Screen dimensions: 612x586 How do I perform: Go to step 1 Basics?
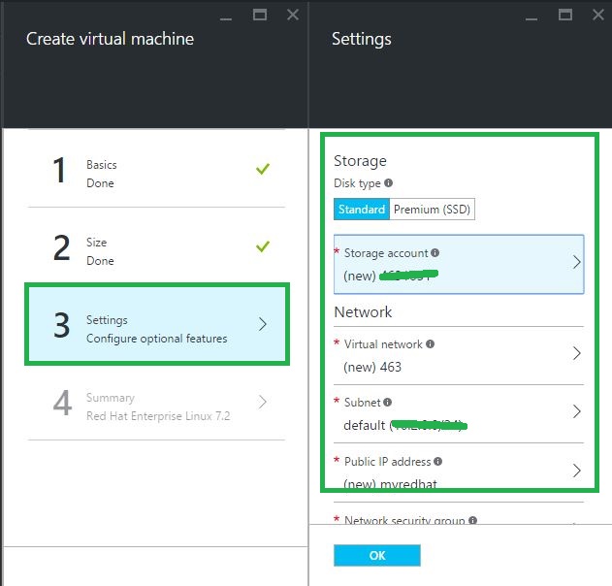point(156,174)
